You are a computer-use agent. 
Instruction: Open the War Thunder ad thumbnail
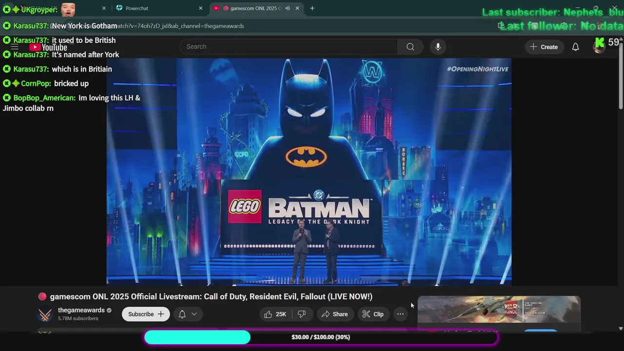(x=499, y=309)
